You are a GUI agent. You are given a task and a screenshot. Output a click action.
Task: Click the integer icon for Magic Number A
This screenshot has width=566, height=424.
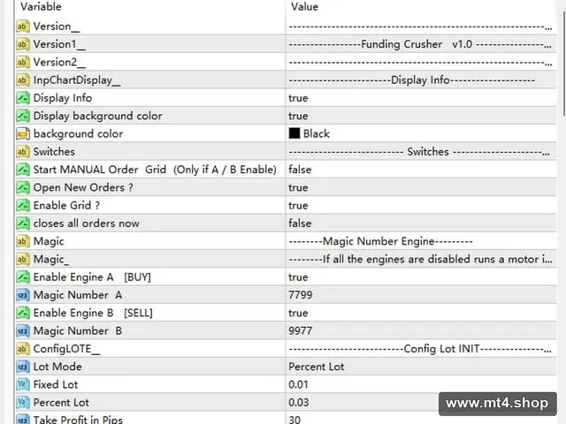(x=22, y=295)
